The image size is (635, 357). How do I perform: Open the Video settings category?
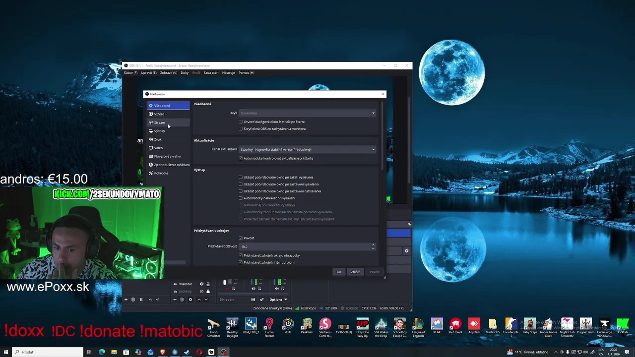tap(168, 148)
